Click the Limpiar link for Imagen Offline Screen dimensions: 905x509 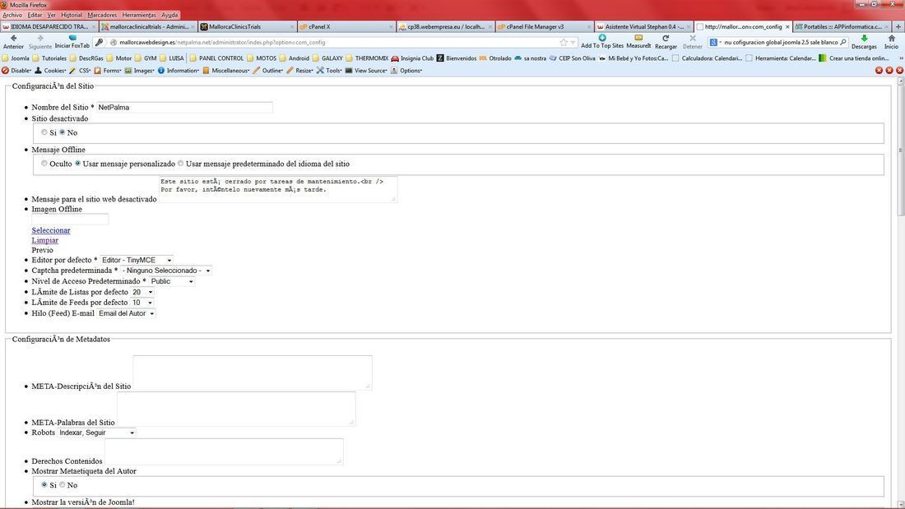pos(45,240)
